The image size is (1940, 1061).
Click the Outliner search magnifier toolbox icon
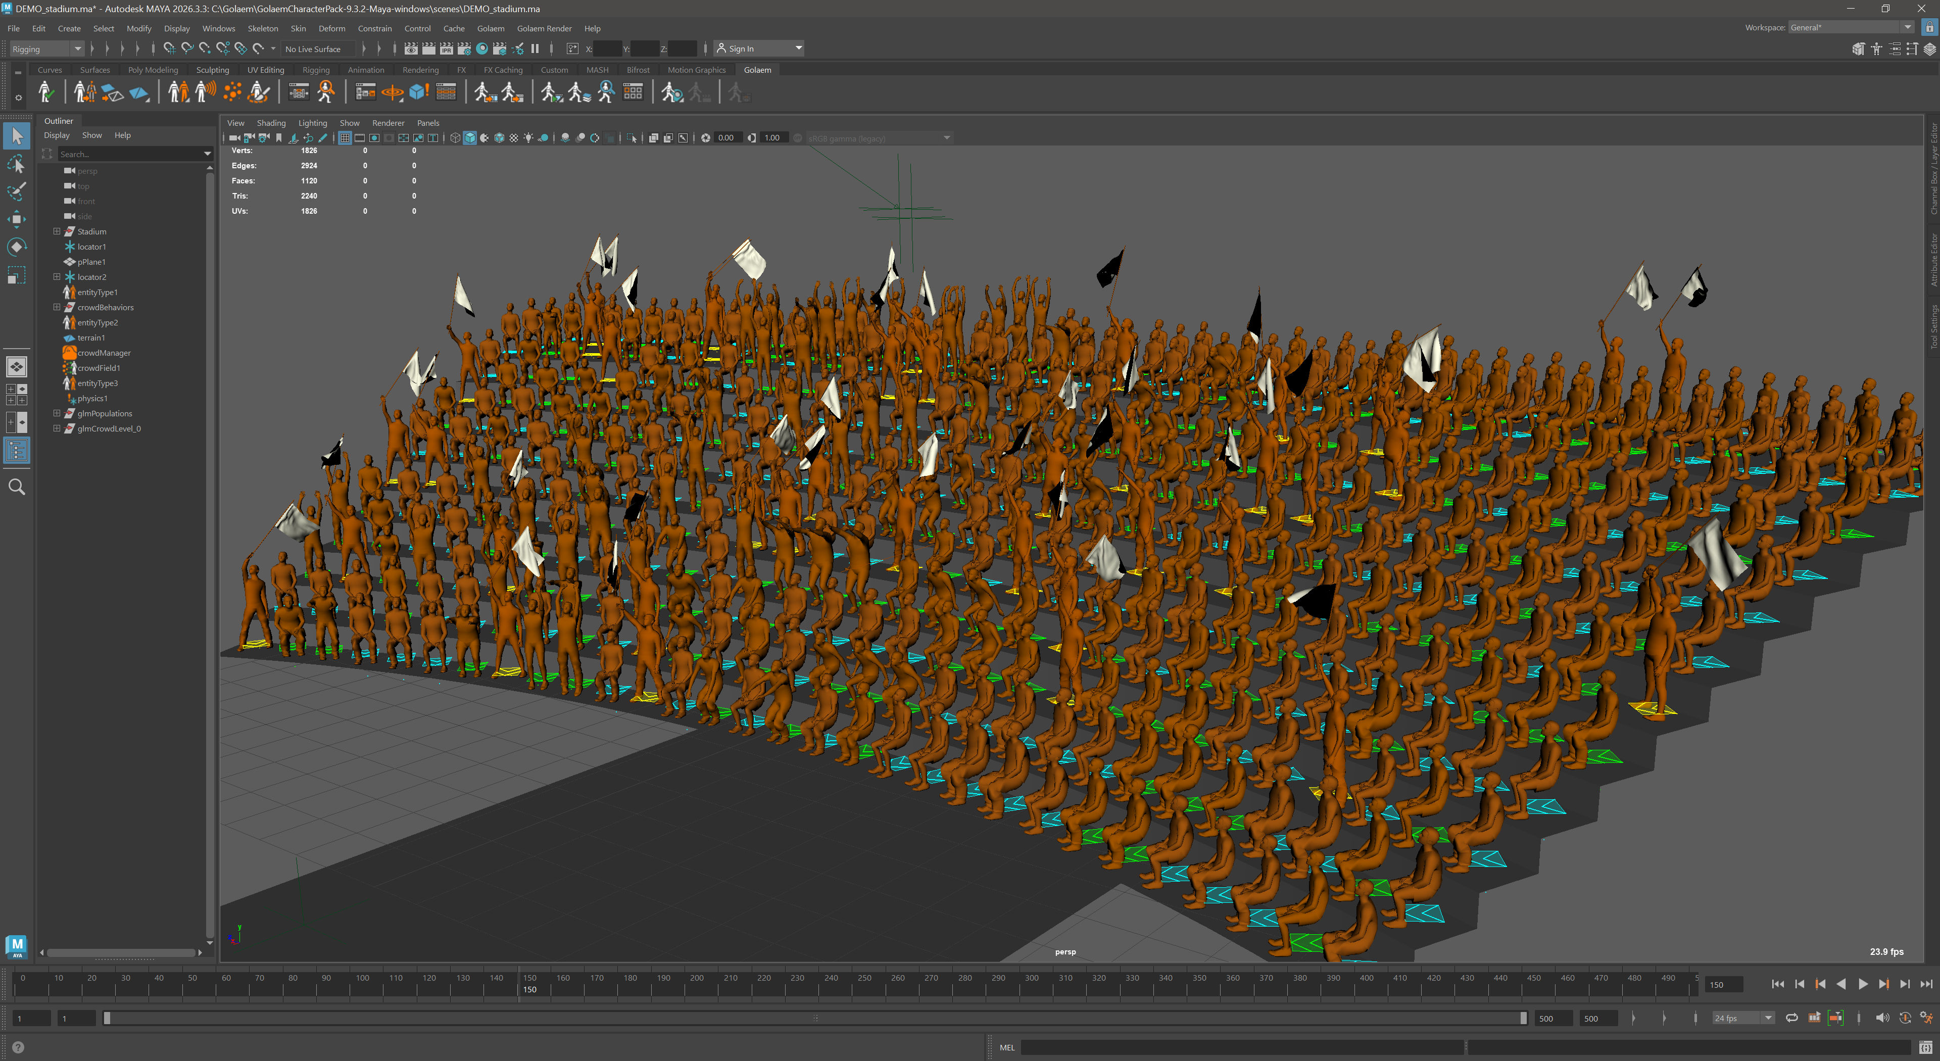pyautogui.click(x=17, y=487)
